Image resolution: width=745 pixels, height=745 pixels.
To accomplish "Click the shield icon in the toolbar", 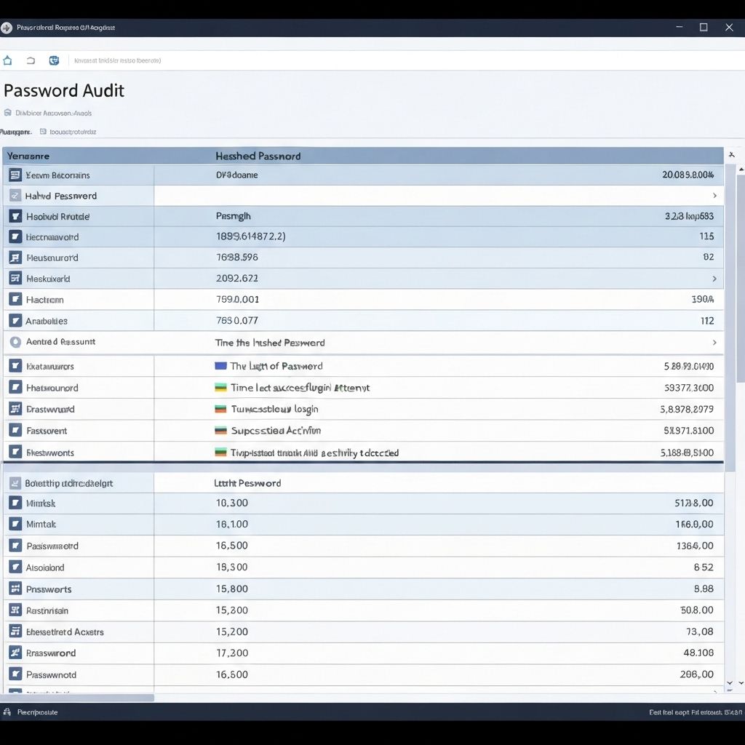I will point(54,60).
